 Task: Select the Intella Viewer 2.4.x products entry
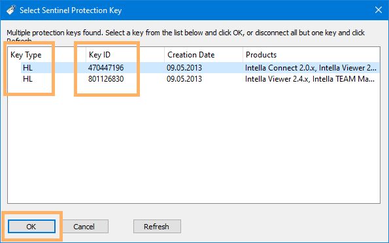point(310,79)
